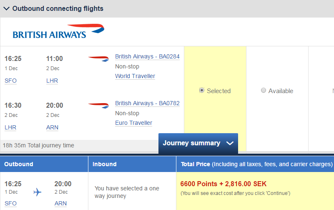The height and width of the screenshot is (210, 334).
Task: Select the 'Selected' fare radio button
Action: coord(202,90)
